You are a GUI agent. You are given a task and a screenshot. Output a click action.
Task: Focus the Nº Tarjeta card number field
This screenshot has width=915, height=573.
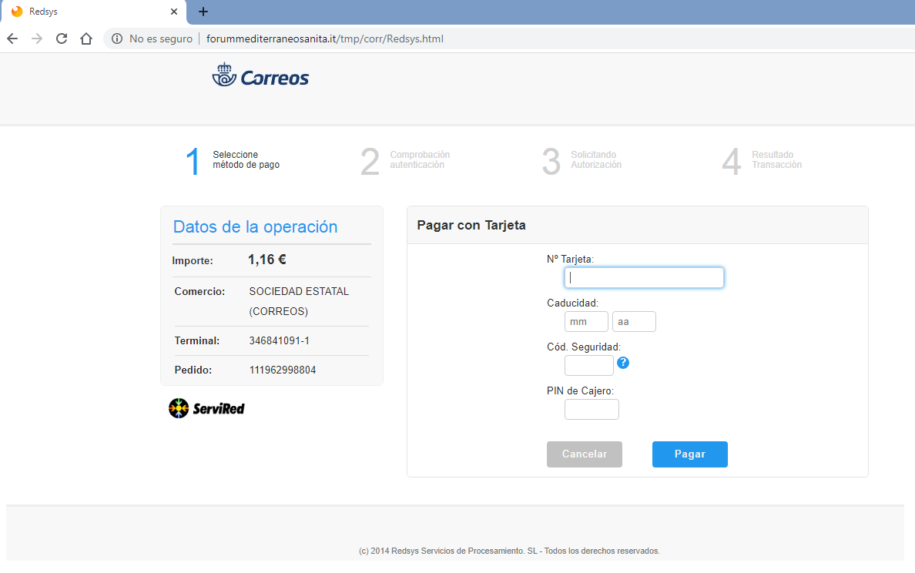point(644,278)
